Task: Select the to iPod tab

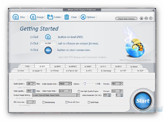Action: click(21, 71)
